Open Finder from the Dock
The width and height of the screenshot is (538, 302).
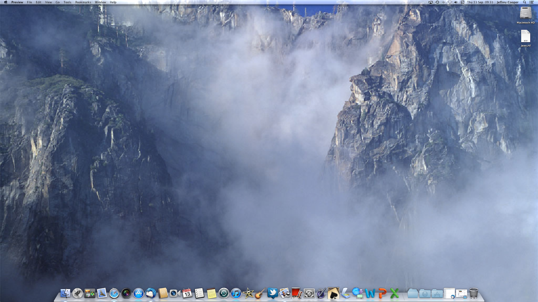(x=65, y=293)
